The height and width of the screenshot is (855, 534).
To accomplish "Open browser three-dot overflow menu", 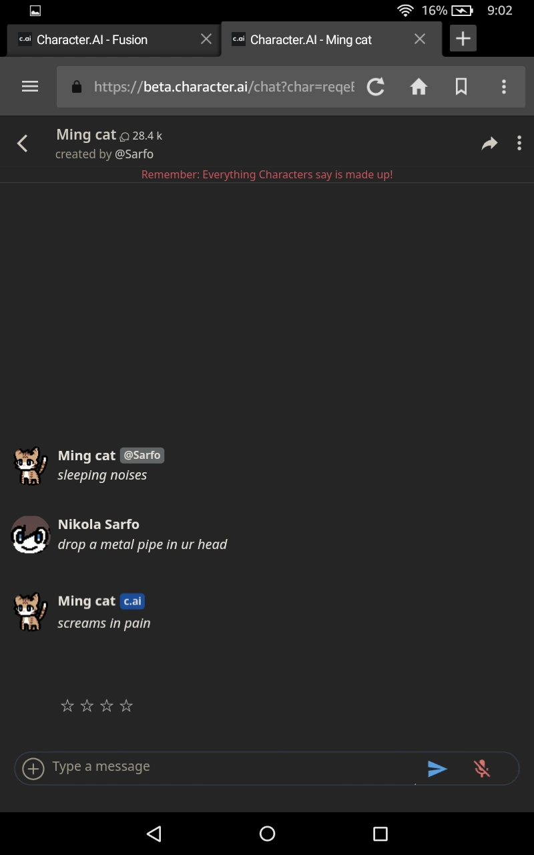I will tap(504, 86).
